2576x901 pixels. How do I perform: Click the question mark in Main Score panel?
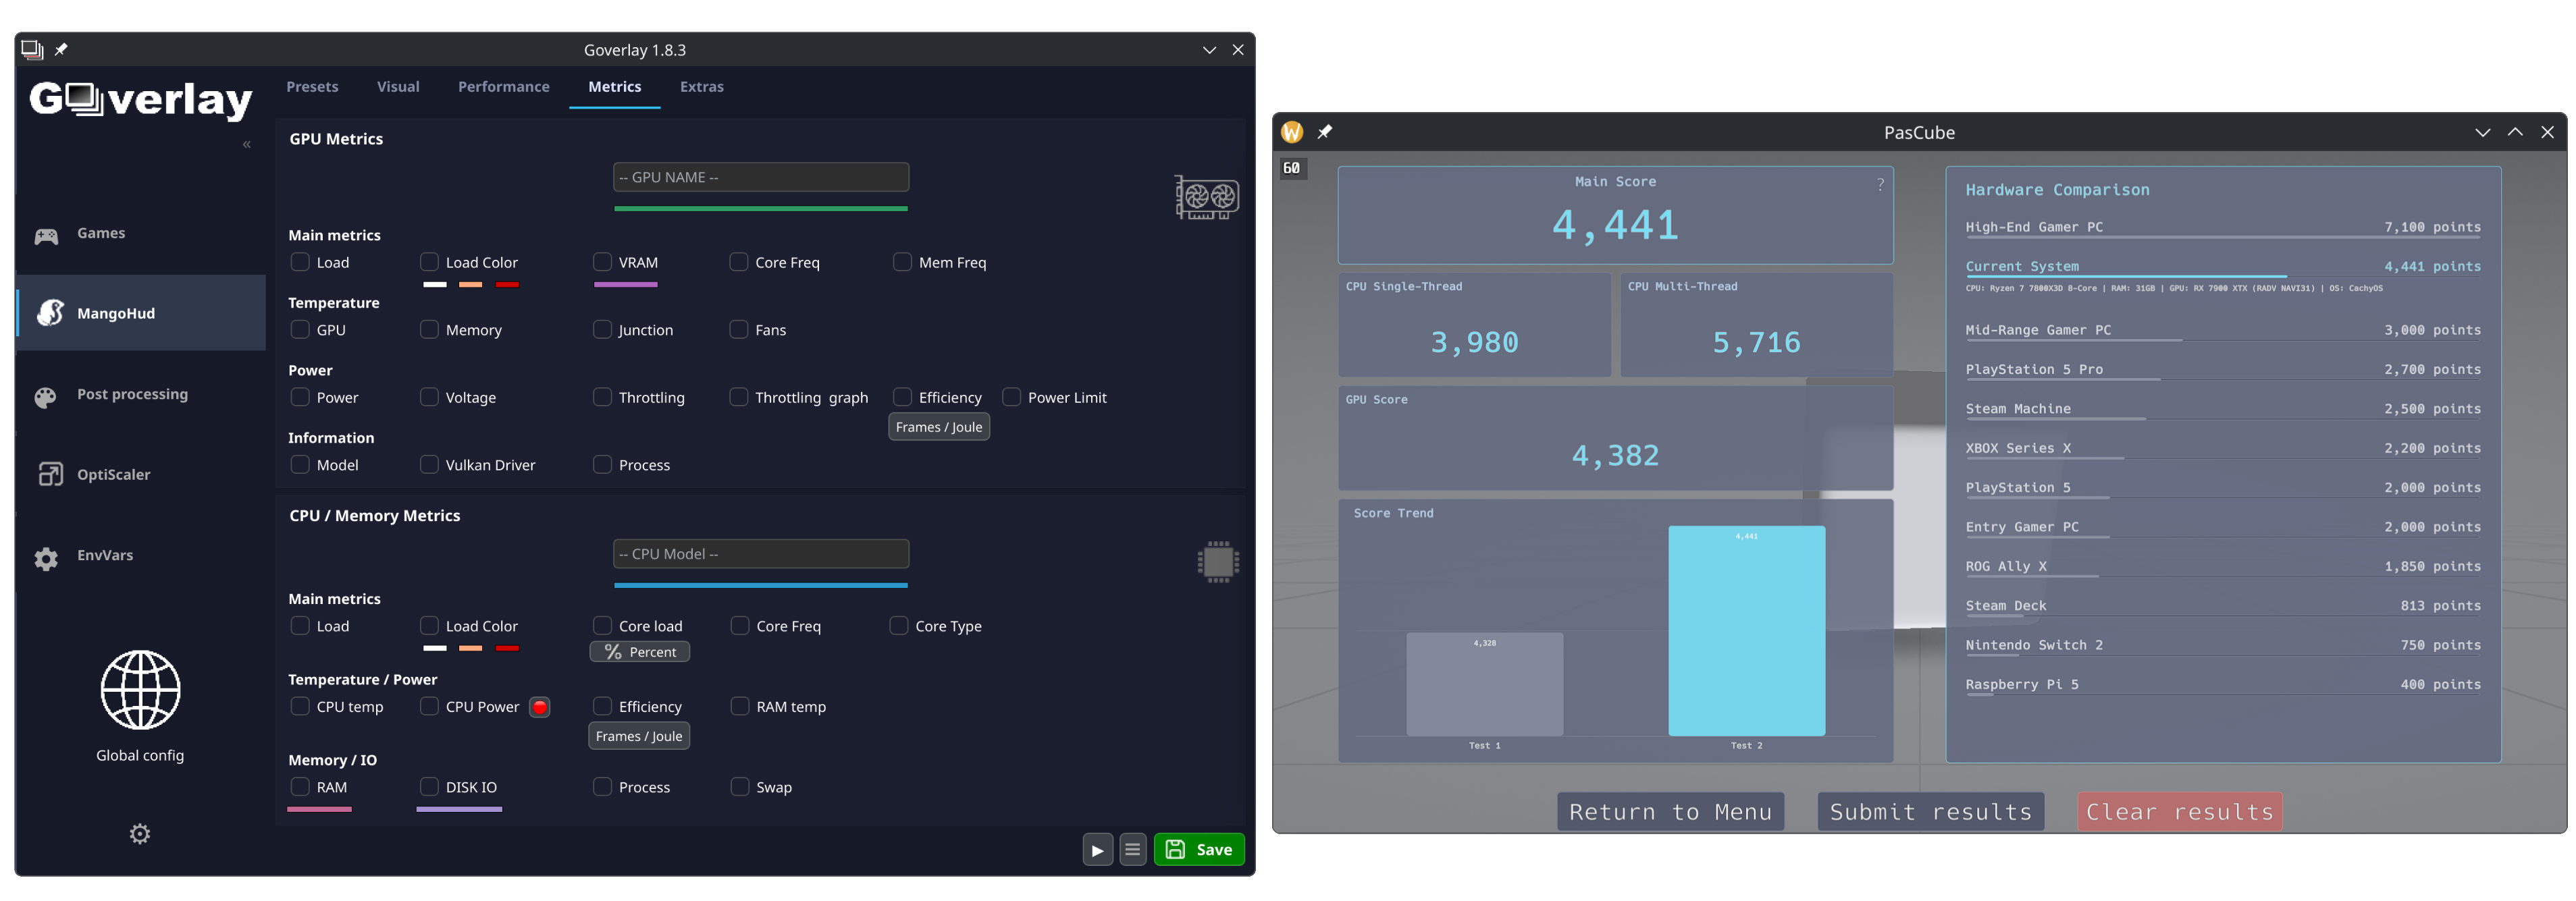pos(1880,184)
